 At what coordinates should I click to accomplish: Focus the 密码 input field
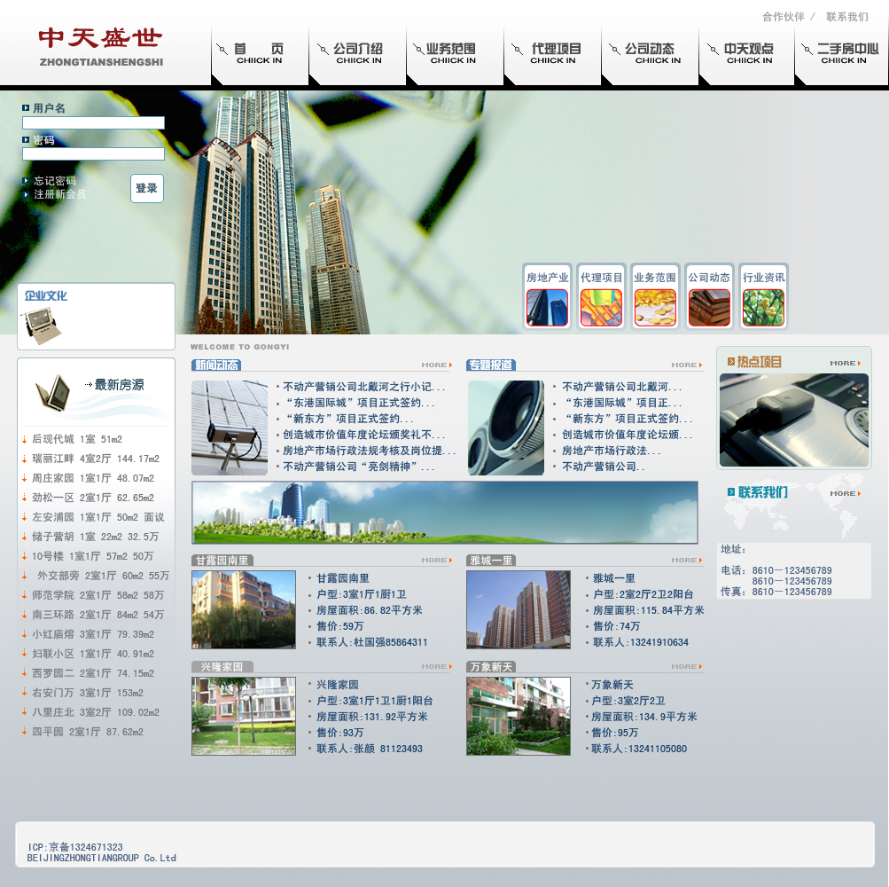point(94,153)
